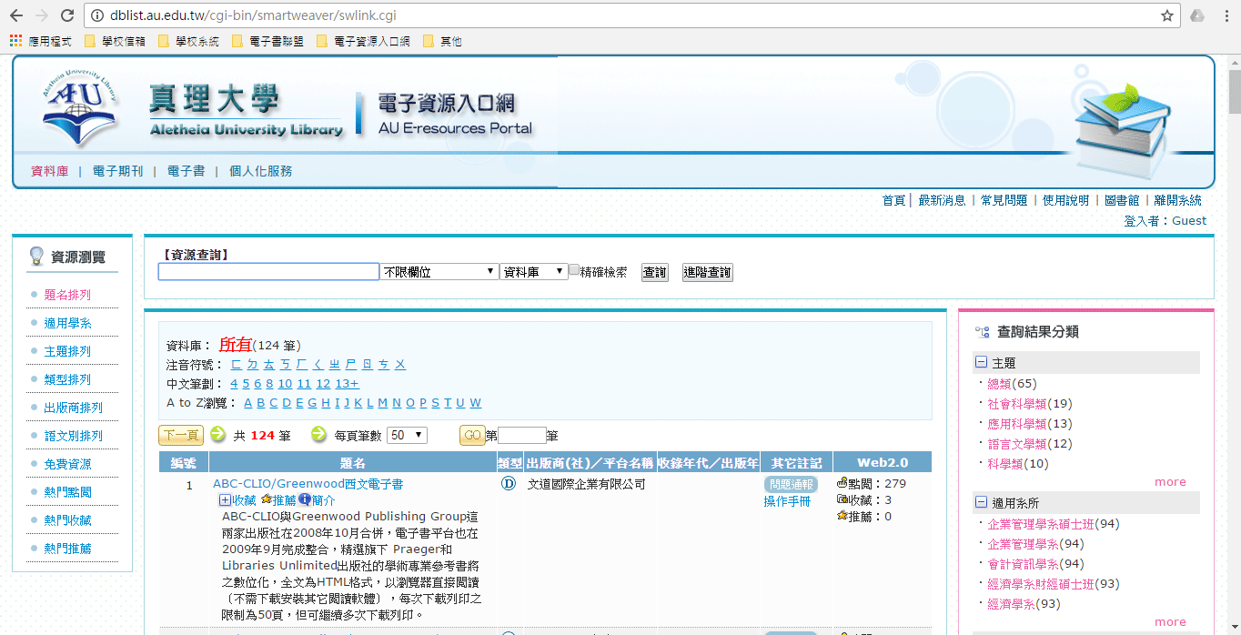
Task: Click the type D icon for ABC-CLIO row
Action: coord(509,483)
